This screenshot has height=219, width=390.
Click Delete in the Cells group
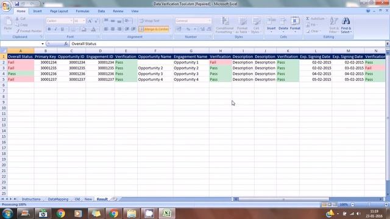point(283,25)
